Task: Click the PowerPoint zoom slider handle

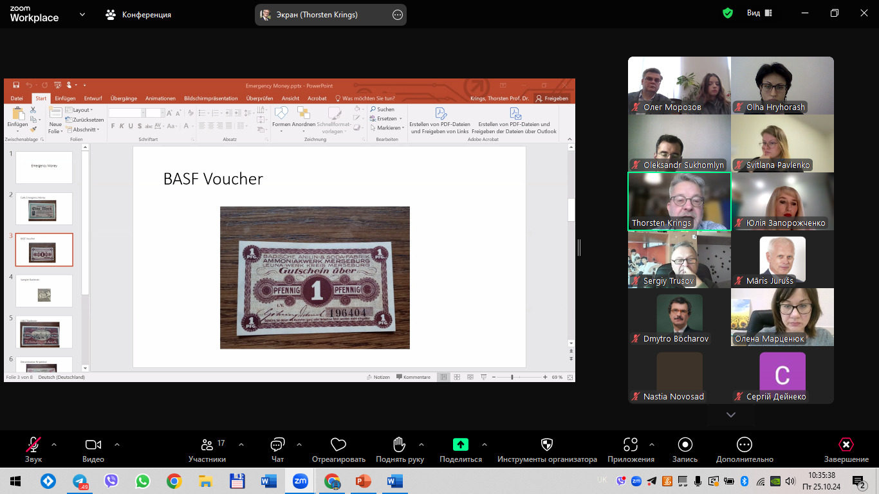Action: (x=512, y=377)
